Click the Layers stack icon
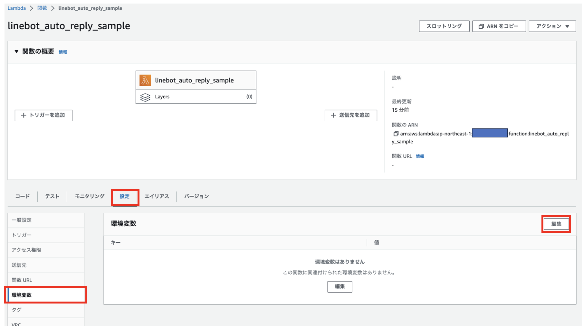The height and width of the screenshot is (327, 583). coord(145,97)
